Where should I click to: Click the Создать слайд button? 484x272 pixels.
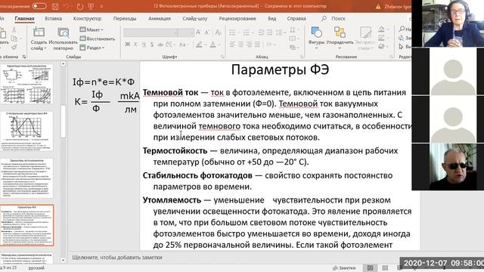pos(39,39)
